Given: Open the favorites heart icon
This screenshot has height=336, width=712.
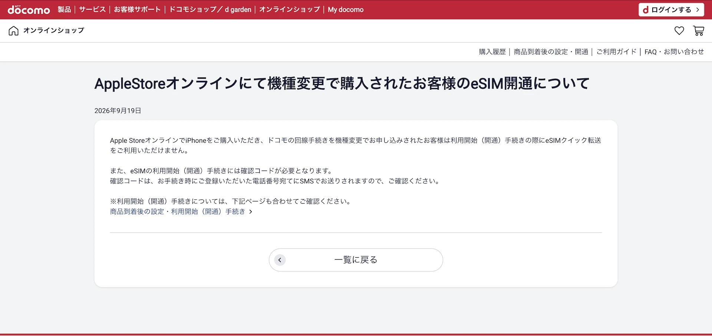Looking at the screenshot, I should point(679,31).
